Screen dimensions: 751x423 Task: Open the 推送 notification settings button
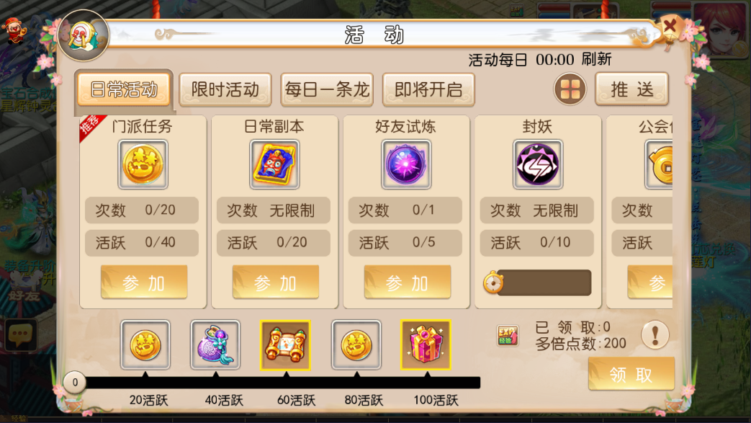click(x=631, y=89)
